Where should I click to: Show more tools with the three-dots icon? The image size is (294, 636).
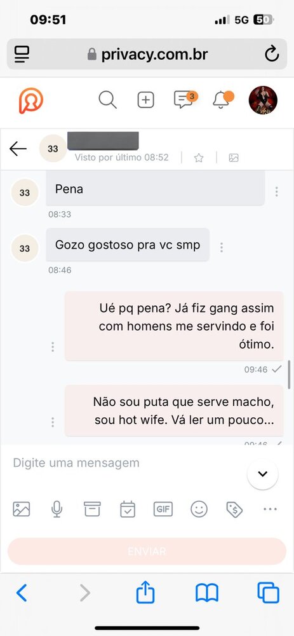pos(270,509)
